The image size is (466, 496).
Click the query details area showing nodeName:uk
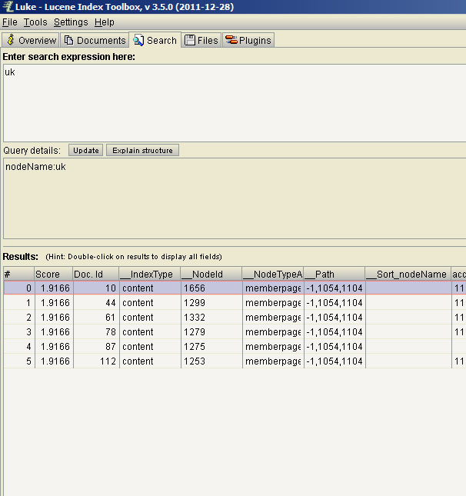(235, 198)
